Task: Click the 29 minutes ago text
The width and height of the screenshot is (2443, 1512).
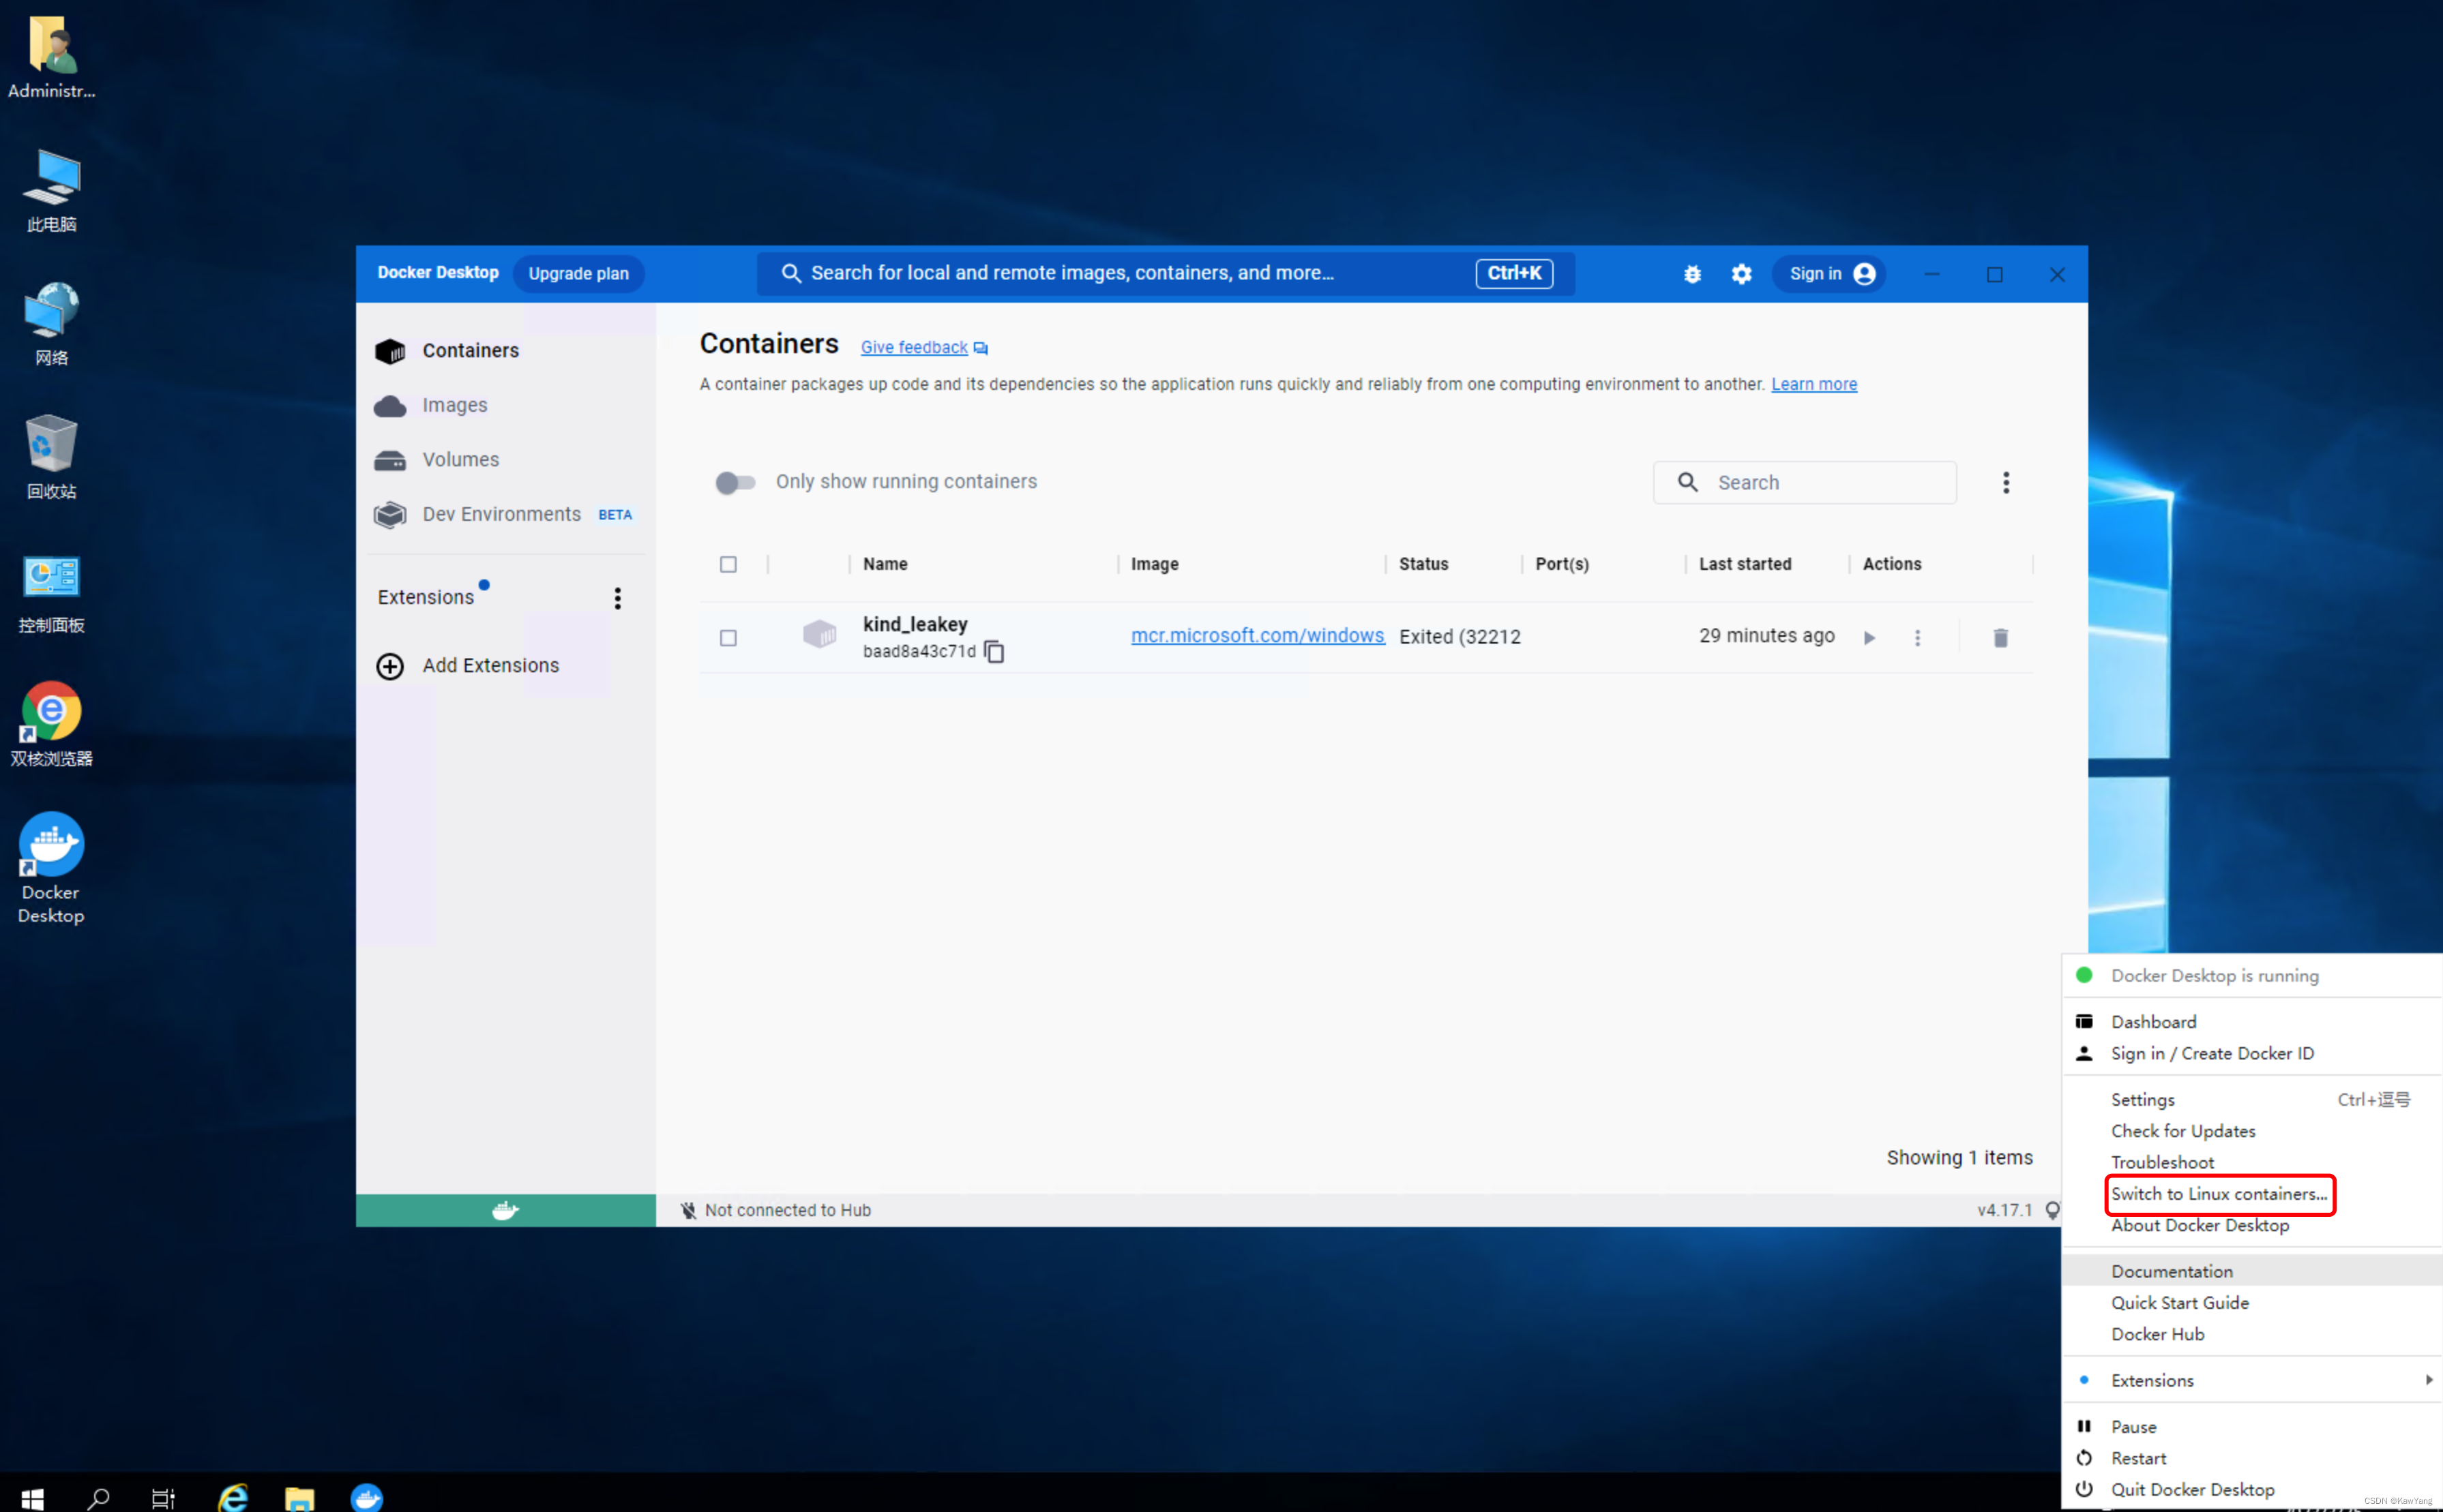Action: pos(1766,636)
